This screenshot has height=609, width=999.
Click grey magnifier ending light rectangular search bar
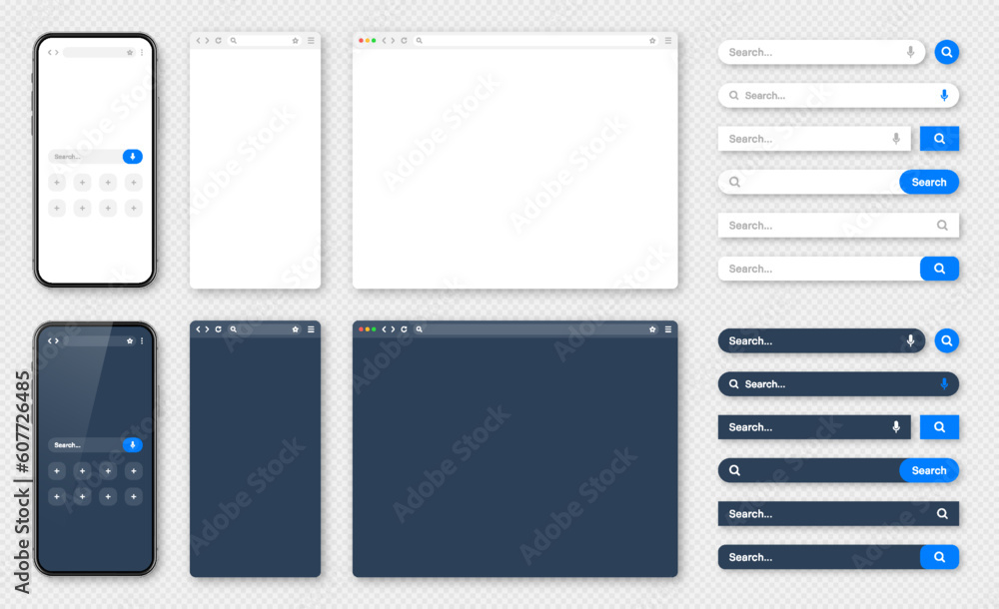click(942, 225)
